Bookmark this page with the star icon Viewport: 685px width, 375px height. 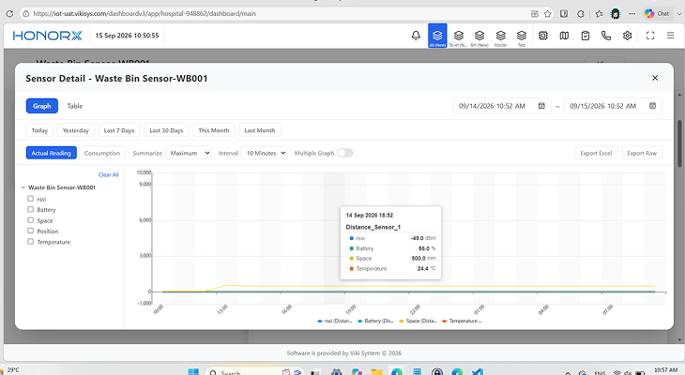[x=547, y=13]
